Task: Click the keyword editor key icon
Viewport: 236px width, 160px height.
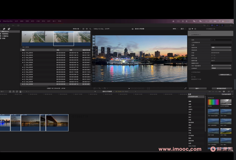Action: tap(13, 25)
